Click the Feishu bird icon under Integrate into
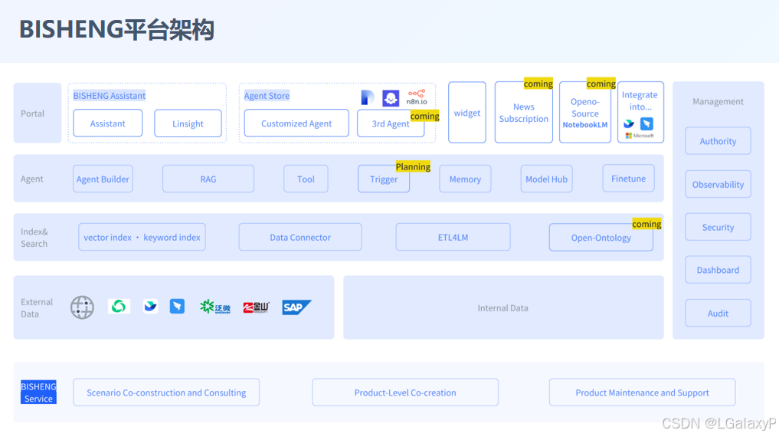Screen dimensions: 779x437 pyautogui.click(x=629, y=123)
